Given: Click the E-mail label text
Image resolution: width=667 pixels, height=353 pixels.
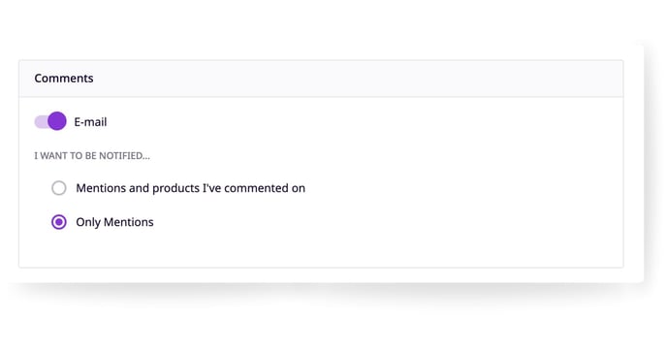Looking at the screenshot, I should 90,122.
